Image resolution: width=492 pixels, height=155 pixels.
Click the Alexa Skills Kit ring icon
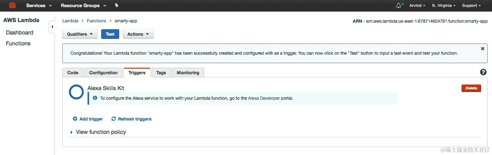coord(76,92)
